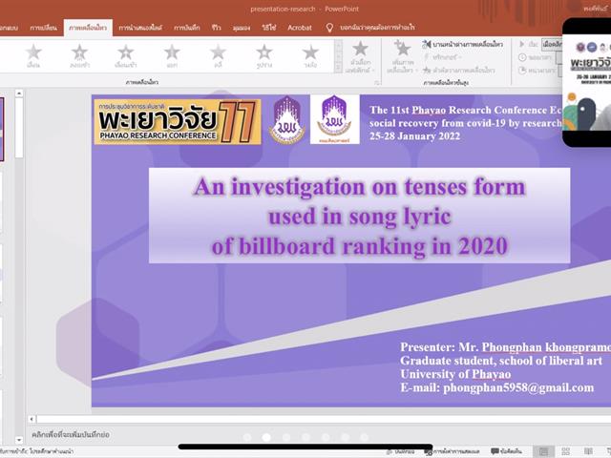Screen dimensions: 611x458
Task: Select the slide title text box
Action: point(359,216)
